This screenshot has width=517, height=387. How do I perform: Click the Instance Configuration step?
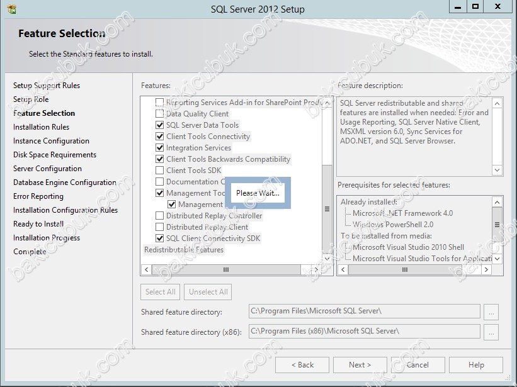coord(51,141)
